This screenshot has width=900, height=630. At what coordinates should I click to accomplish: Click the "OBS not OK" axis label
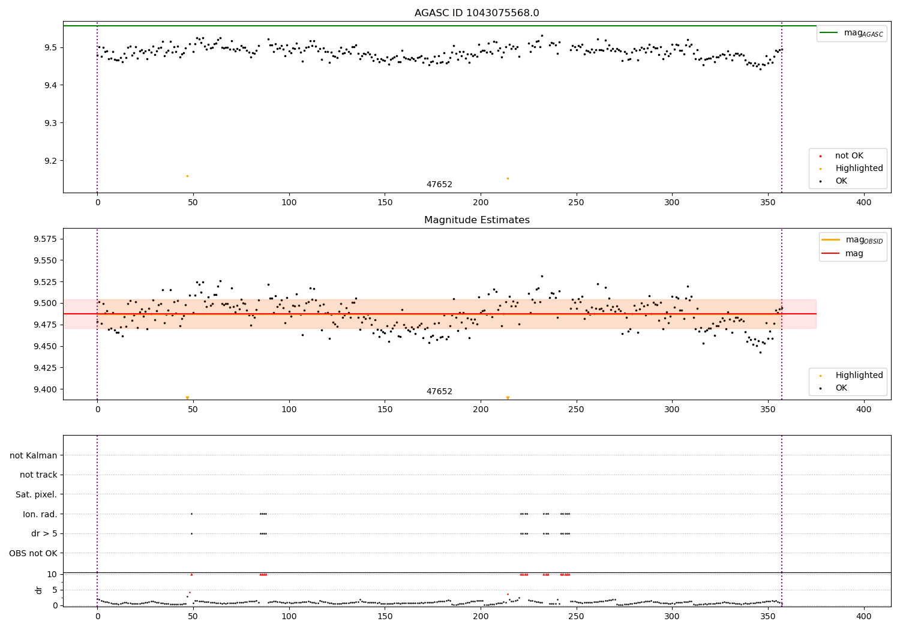pyautogui.click(x=34, y=553)
